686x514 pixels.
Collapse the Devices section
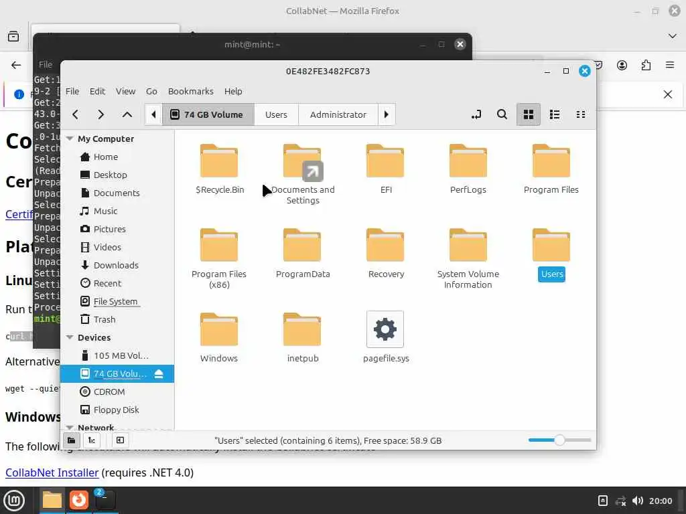coord(70,337)
